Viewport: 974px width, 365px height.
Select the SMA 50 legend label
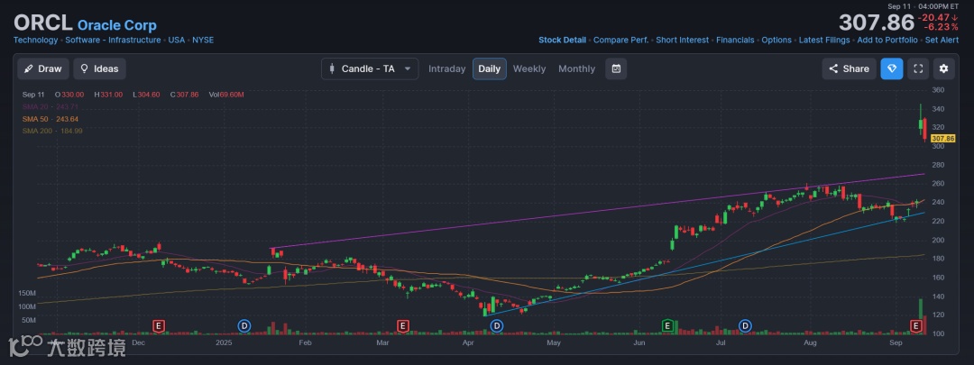click(51, 119)
